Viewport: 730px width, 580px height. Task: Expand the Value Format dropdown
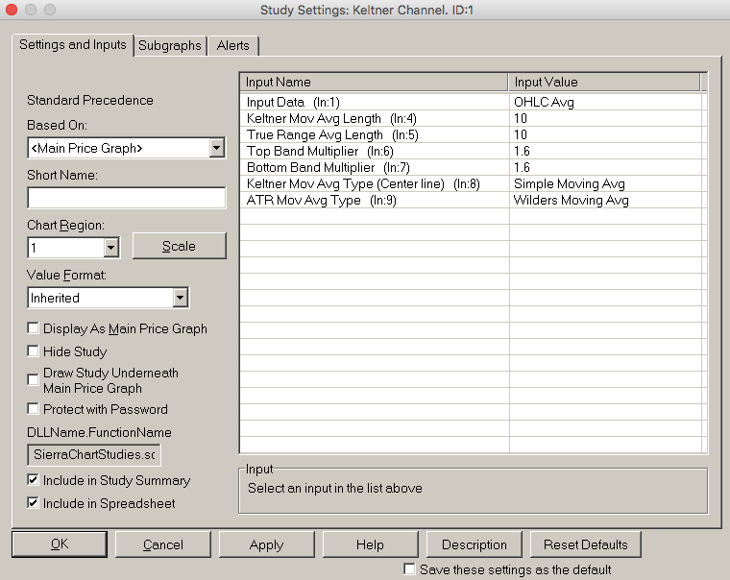pos(180,298)
